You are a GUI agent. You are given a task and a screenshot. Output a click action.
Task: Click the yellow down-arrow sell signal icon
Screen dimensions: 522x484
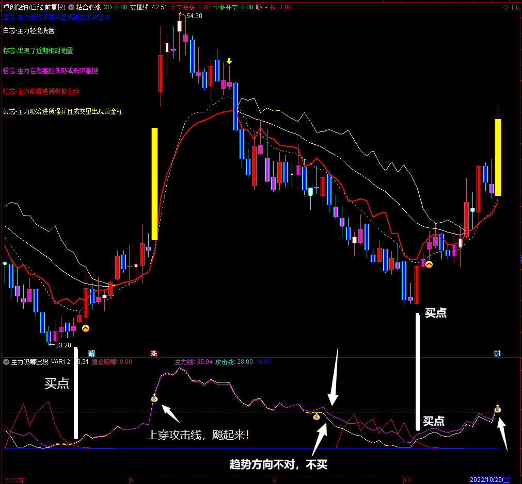229,61
